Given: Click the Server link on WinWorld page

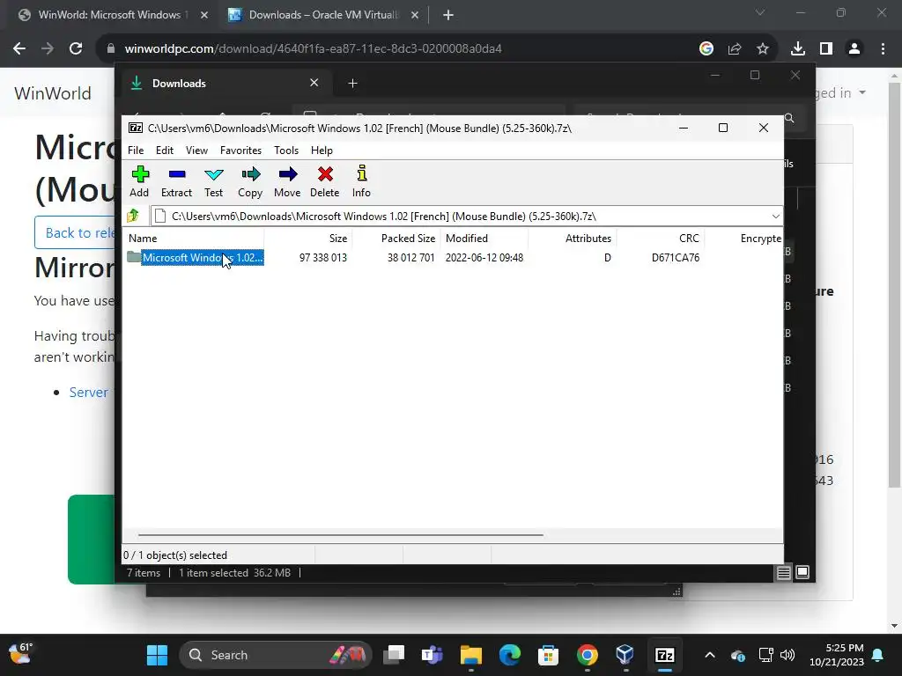Looking at the screenshot, I should (x=89, y=392).
